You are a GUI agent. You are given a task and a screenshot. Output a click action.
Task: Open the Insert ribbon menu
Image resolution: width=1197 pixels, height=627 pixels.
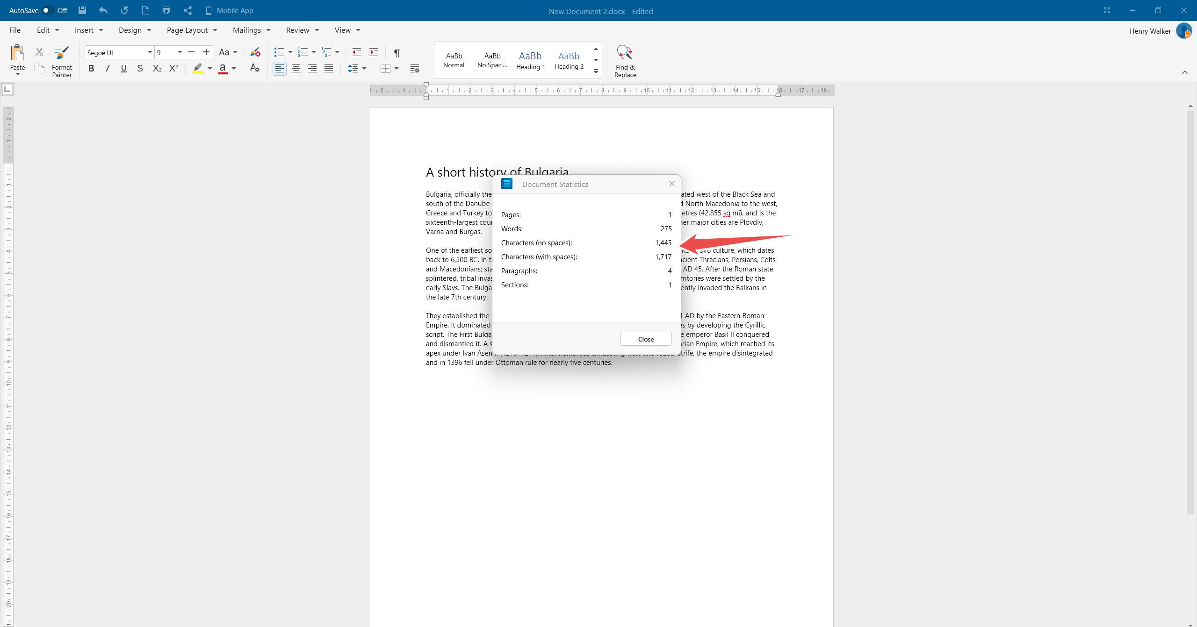click(87, 30)
